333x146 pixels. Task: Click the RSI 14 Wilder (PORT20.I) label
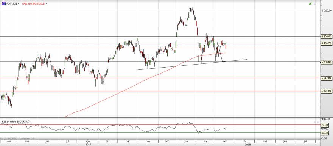[x=16, y=121]
